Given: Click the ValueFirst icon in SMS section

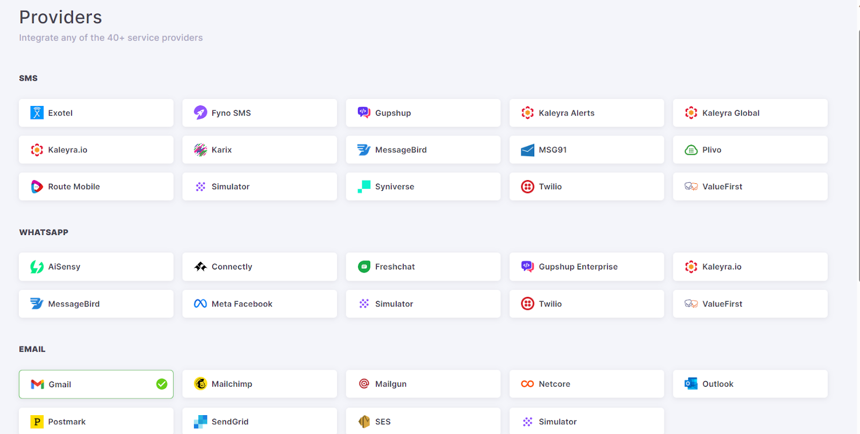Looking at the screenshot, I should pos(691,187).
